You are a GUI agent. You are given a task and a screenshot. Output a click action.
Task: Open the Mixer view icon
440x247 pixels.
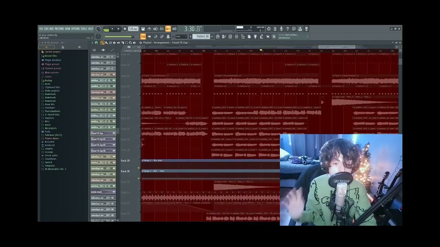coord(236,36)
